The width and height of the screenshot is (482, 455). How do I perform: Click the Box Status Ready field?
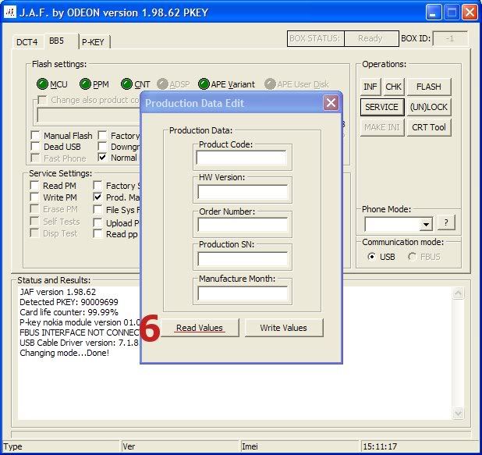click(371, 38)
